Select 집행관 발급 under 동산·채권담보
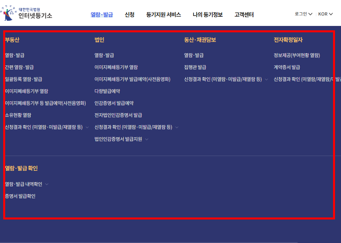Image resolution: width=341 pixels, height=243 pixels. [194, 67]
